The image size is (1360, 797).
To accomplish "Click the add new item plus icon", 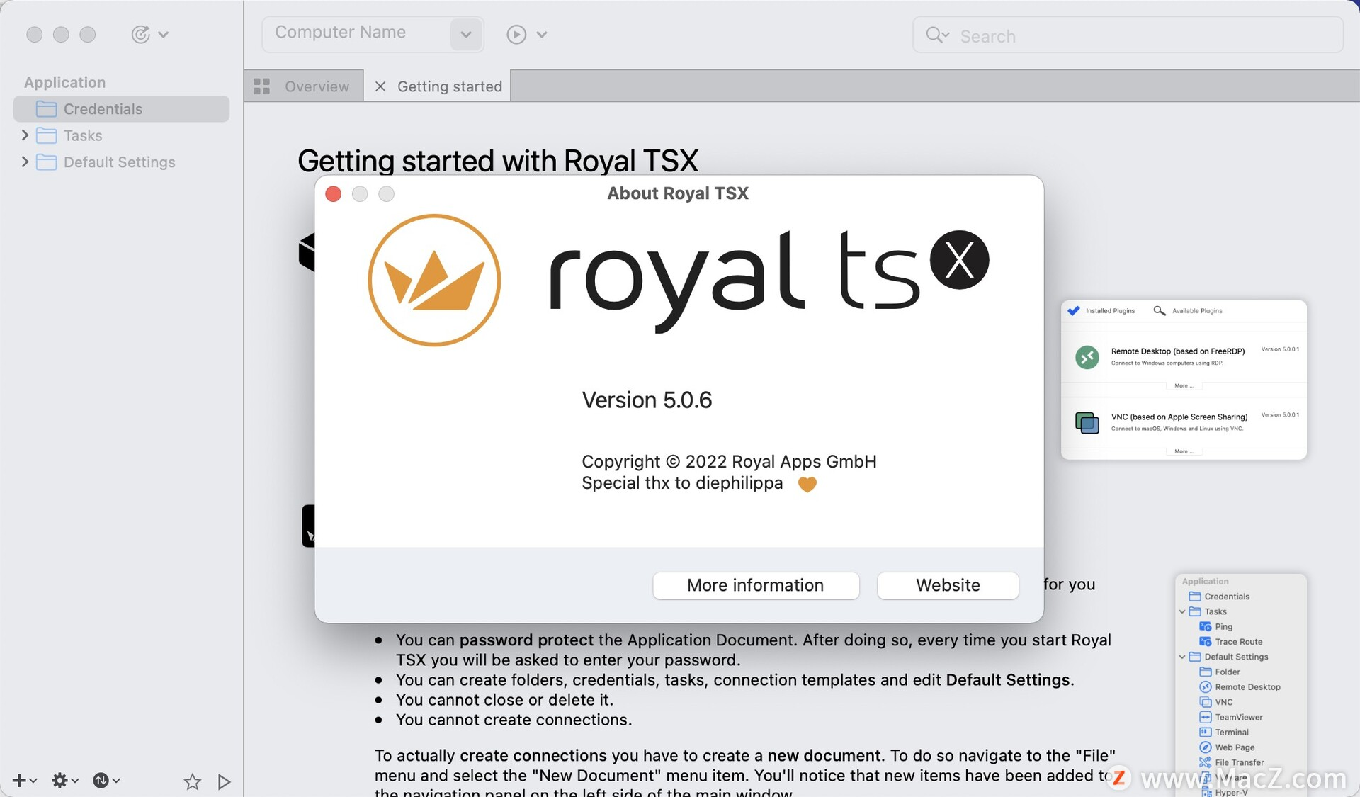I will [19, 780].
